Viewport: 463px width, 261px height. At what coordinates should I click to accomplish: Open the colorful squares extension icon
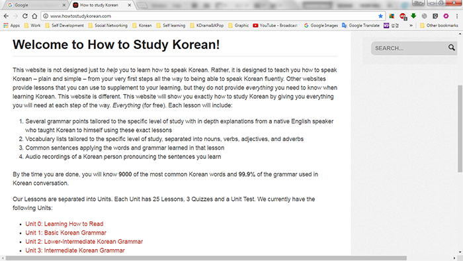coord(392,16)
